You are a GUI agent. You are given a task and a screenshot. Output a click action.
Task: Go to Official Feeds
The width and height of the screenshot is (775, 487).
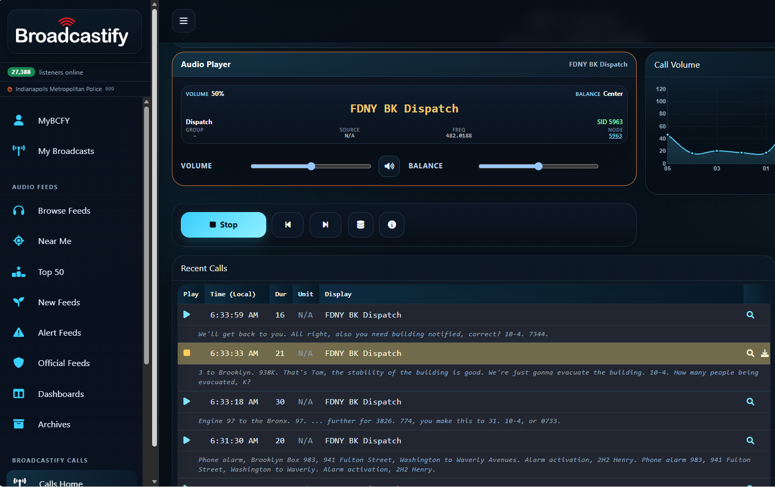tap(64, 363)
